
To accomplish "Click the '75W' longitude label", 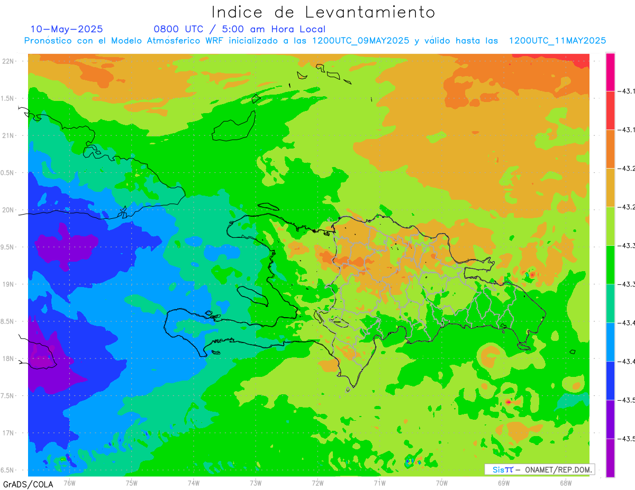I will (x=131, y=482).
